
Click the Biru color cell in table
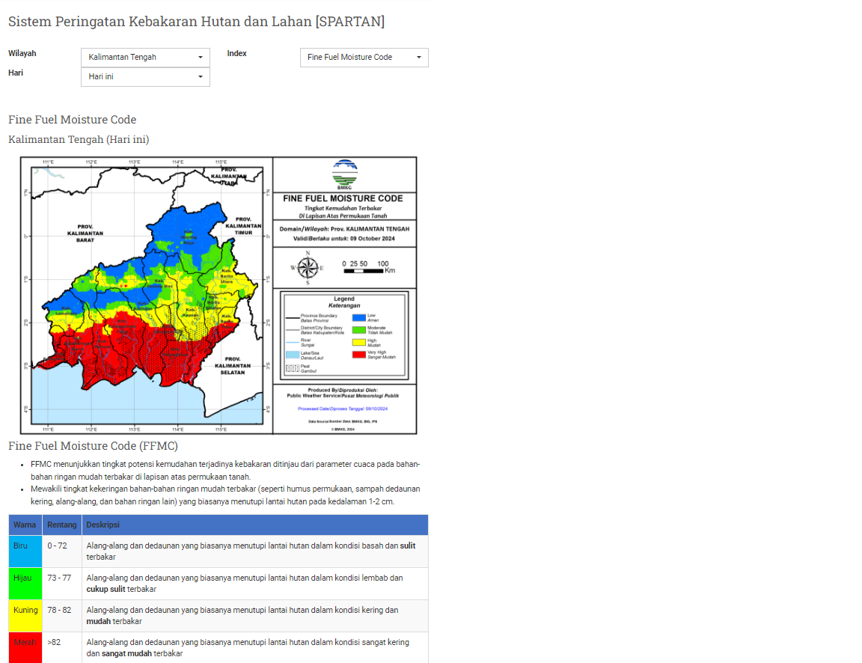[x=25, y=552]
